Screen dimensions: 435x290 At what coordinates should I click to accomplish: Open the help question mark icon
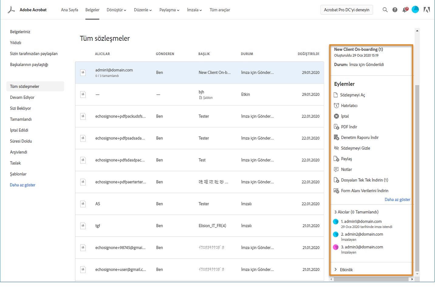395,10
